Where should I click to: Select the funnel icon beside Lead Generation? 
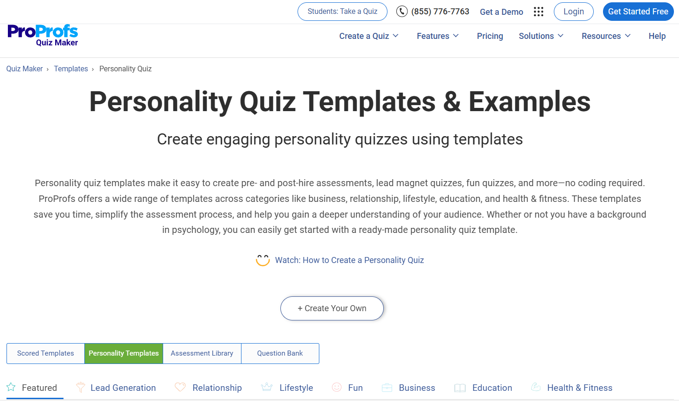tap(80, 387)
